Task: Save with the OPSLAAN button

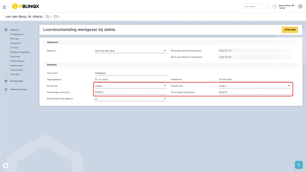Action: 290,30
